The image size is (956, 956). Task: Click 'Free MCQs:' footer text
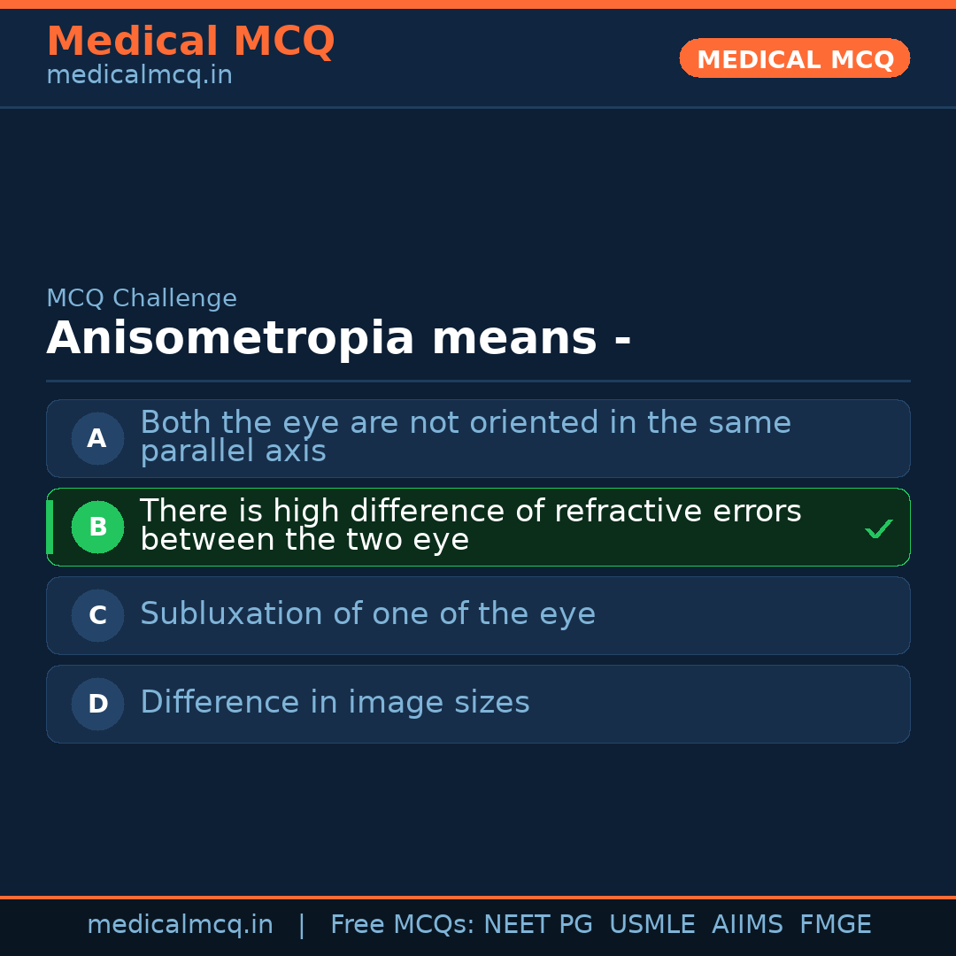(x=402, y=925)
